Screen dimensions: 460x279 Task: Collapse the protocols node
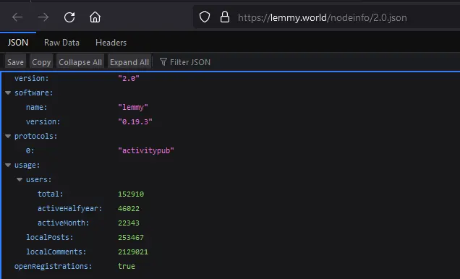[8, 137]
